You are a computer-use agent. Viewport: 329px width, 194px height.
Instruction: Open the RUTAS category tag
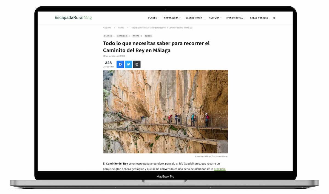pyautogui.click(x=136, y=36)
